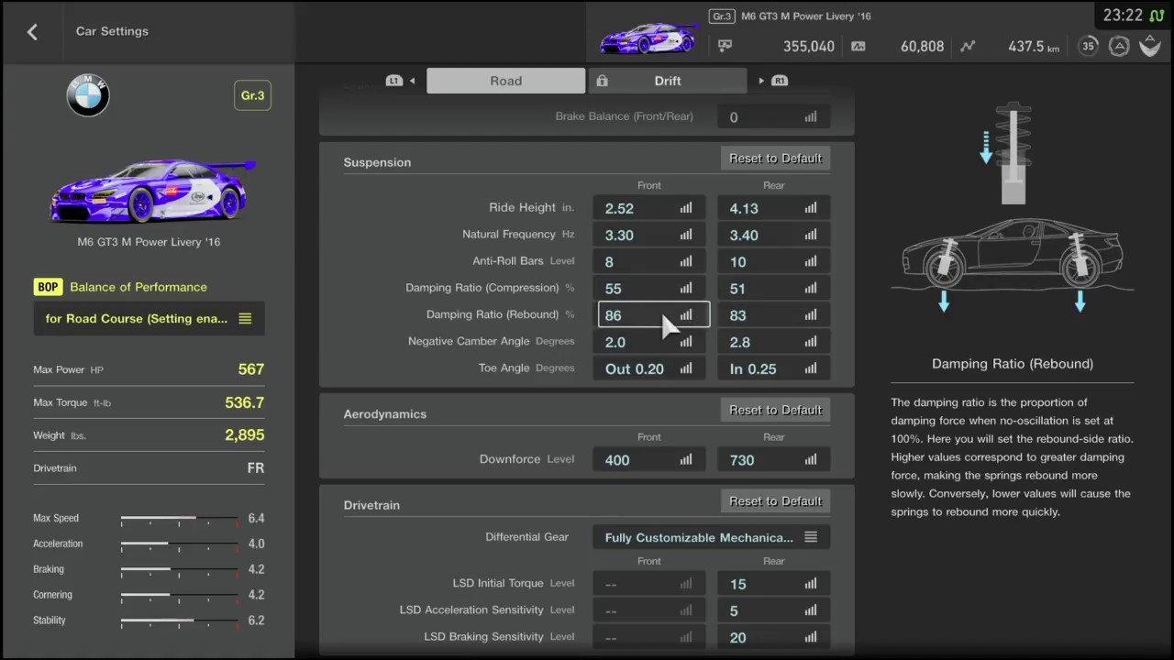Open front Compression damping adjuster icon
Viewport: 1174px width, 660px height.
coord(686,288)
